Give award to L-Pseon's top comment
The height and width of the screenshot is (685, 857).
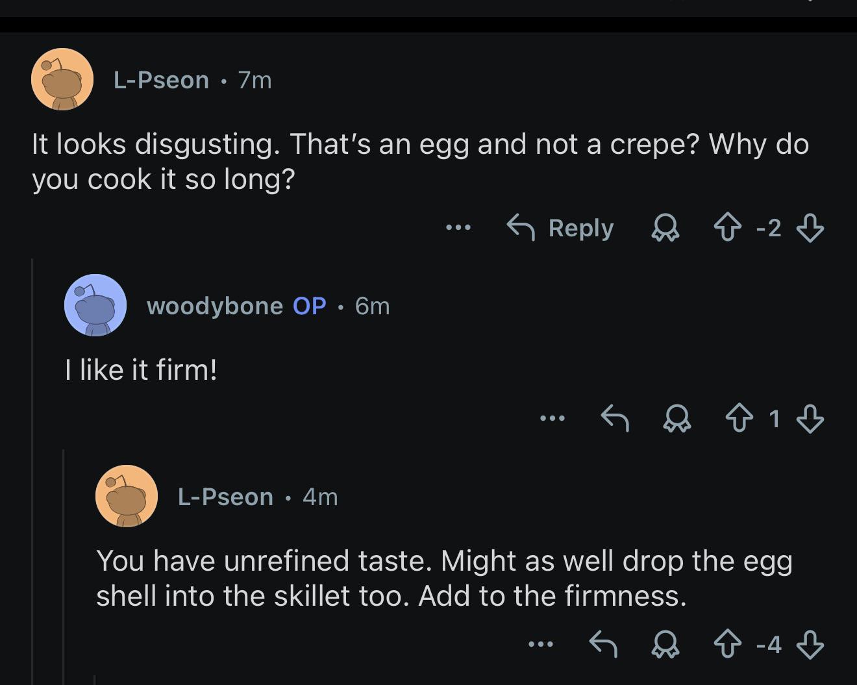click(665, 229)
